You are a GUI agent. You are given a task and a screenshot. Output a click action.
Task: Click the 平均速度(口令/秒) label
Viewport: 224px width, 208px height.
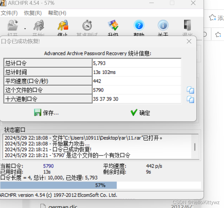(x=48, y=81)
